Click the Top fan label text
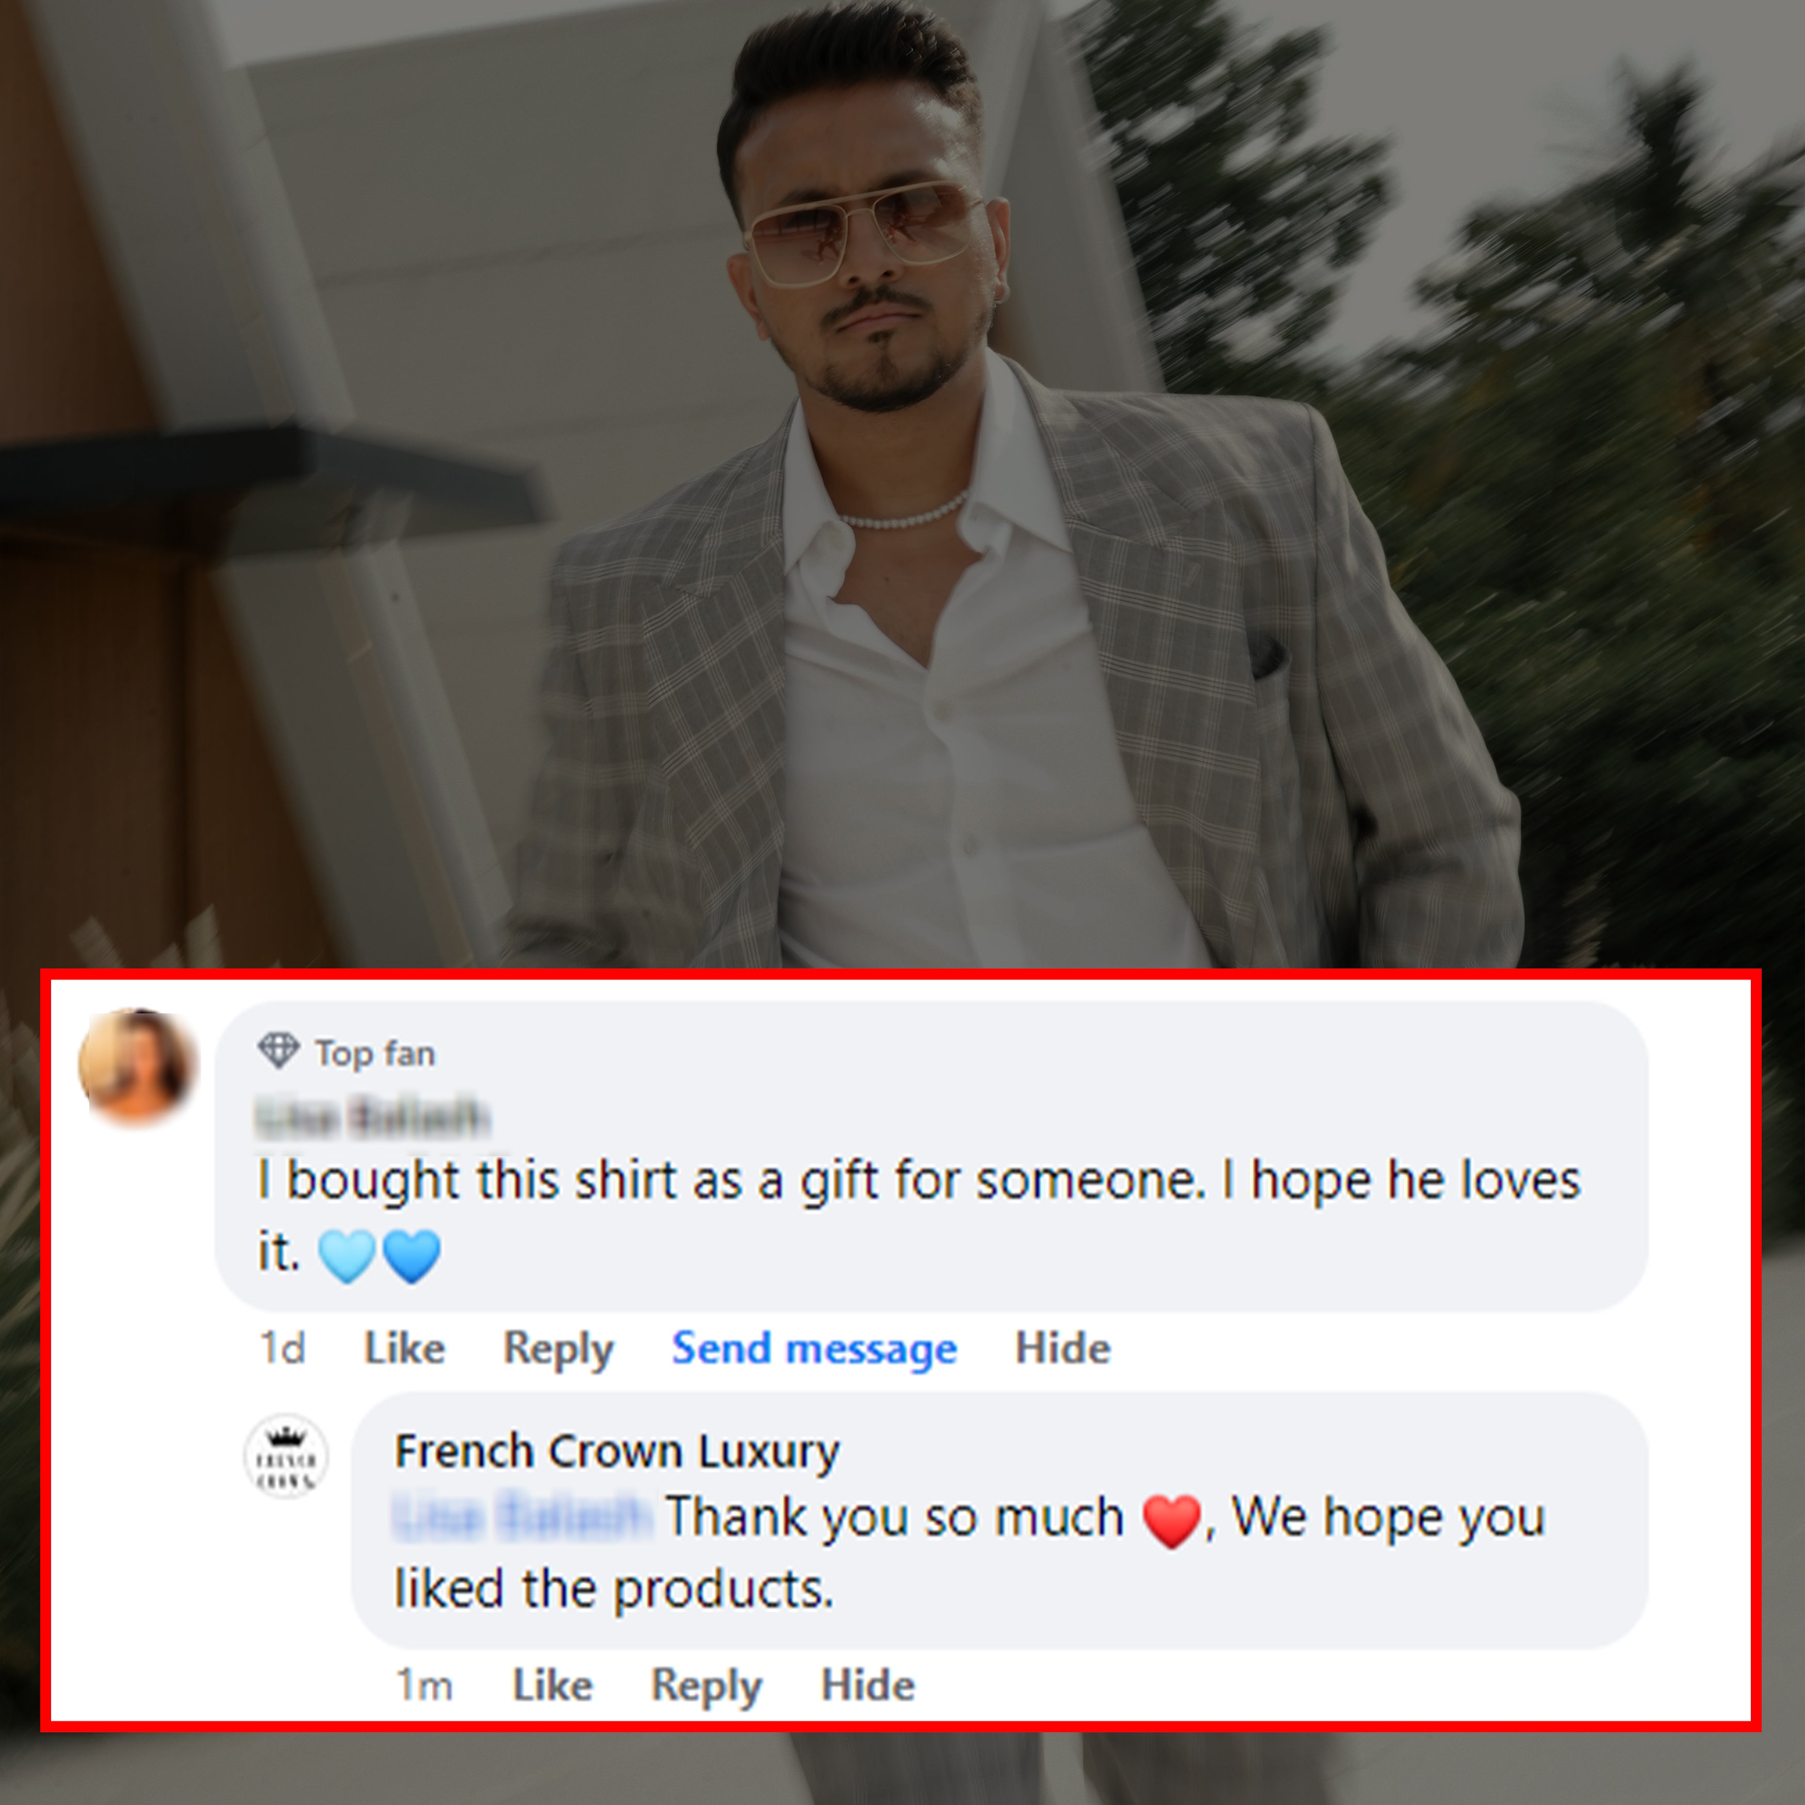Viewport: 1805px width, 1805px height. tap(374, 1053)
